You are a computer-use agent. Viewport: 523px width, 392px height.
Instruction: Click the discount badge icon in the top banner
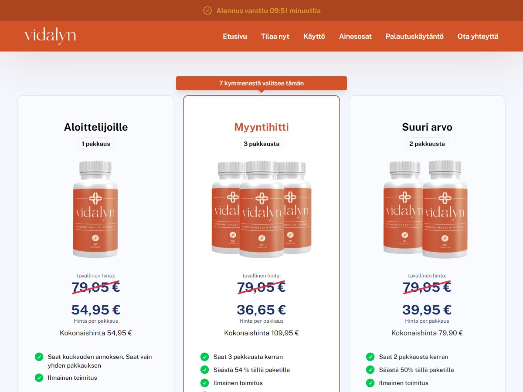pyautogui.click(x=207, y=10)
